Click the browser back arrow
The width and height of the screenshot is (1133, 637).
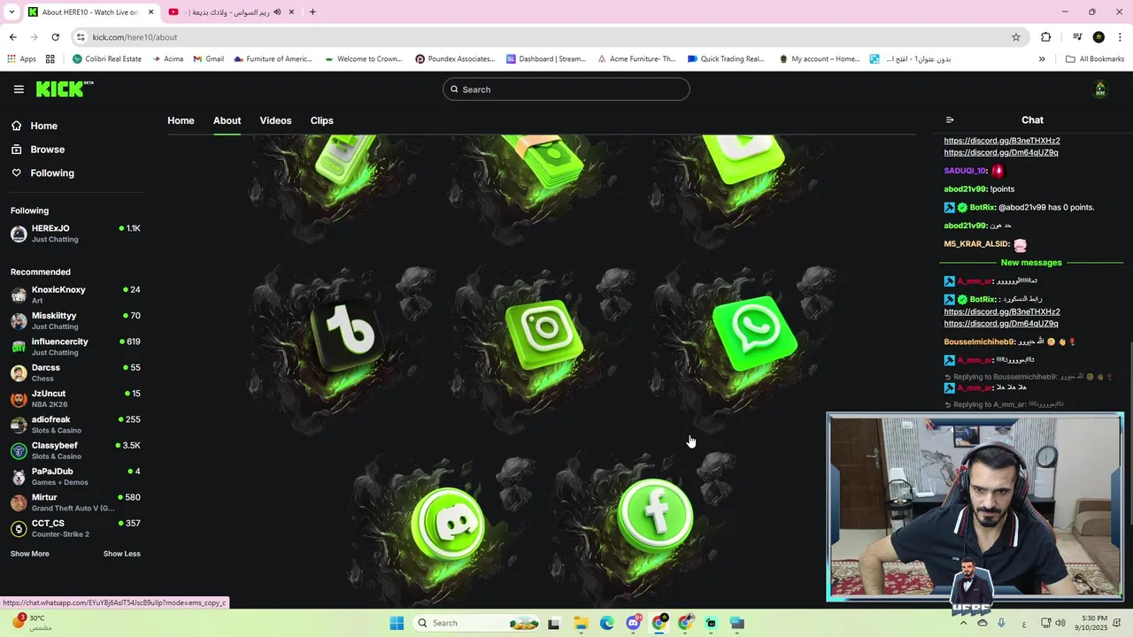(12, 37)
